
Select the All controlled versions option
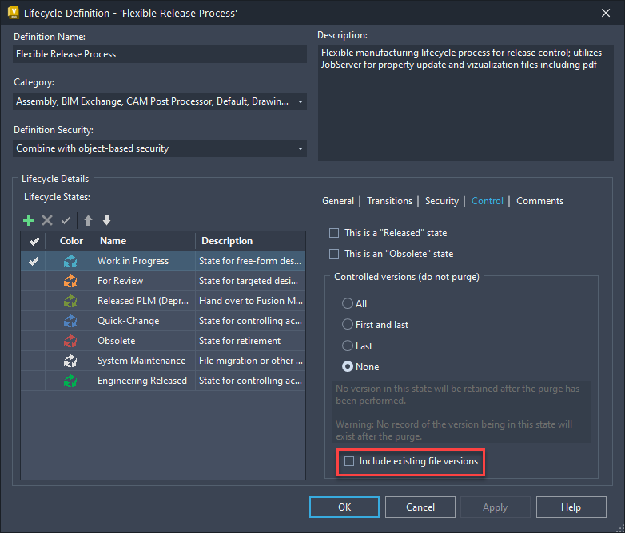point(348,303)
